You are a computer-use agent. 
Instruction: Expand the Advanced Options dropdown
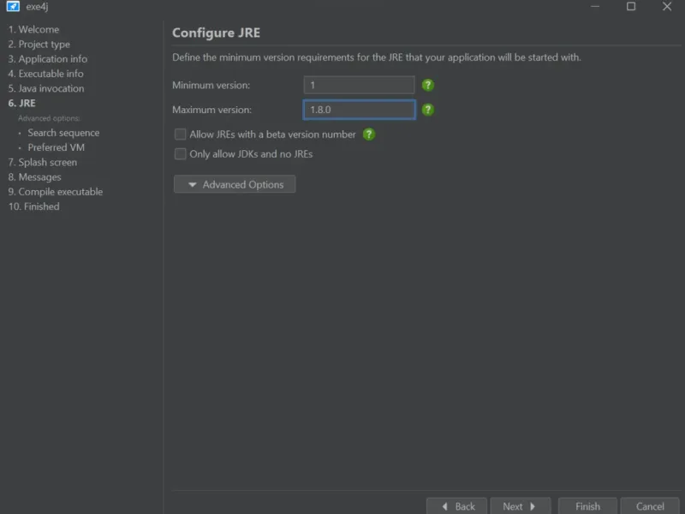click(x=235, y=184)
